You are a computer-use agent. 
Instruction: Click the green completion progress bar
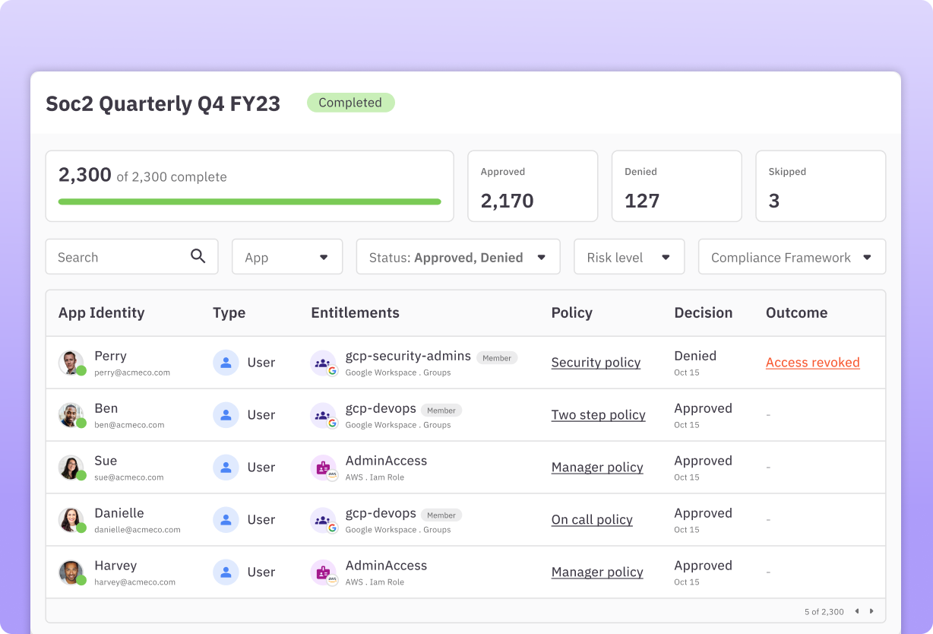tap(249, 201)
